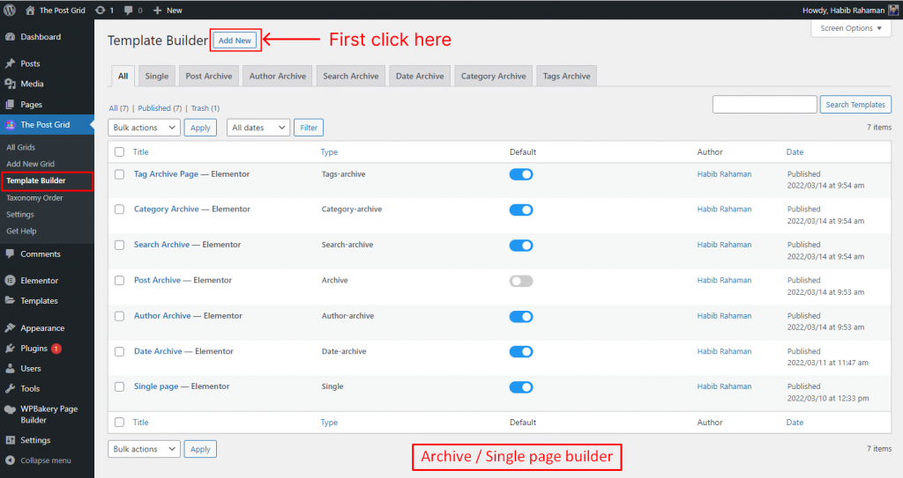
Task: Click the Plugins update count badge
Action: click(x=56, y=349)
